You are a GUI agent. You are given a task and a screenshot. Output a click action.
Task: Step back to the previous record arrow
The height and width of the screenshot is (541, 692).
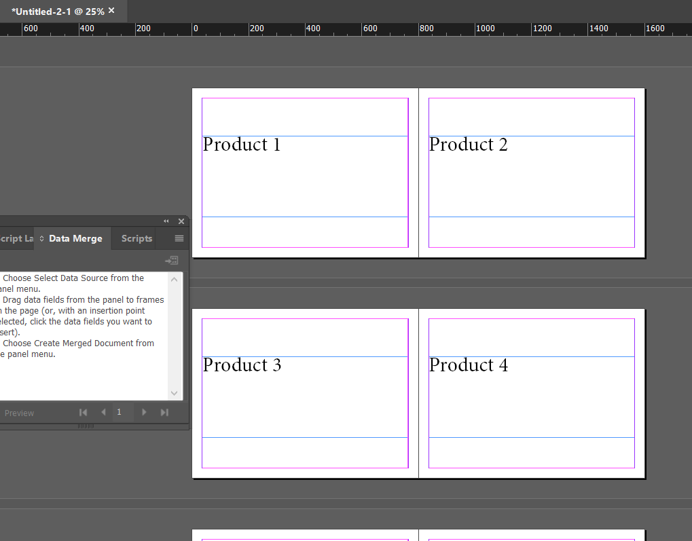pyautogui.click(x=103, y=412)
